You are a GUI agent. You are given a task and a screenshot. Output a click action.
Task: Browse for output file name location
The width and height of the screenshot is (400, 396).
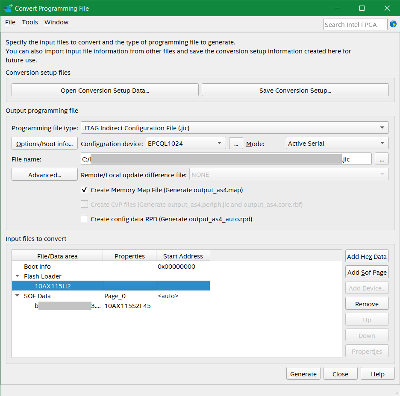pyautogui.click(x=382, y=159)
